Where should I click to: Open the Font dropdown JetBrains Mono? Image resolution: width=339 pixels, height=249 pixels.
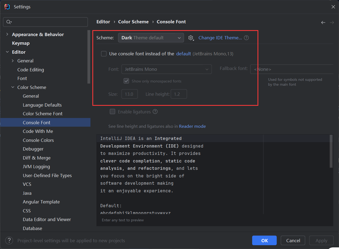click(x=167, y=69)
